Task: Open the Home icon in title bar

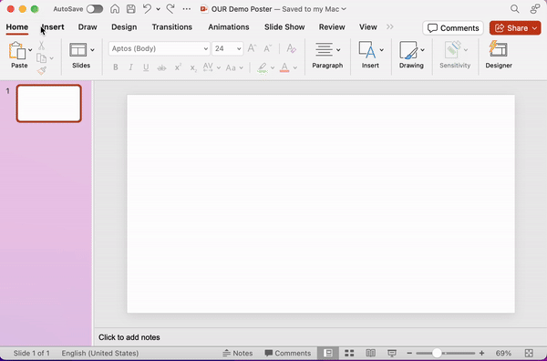Action: click(x=115, y=9)
